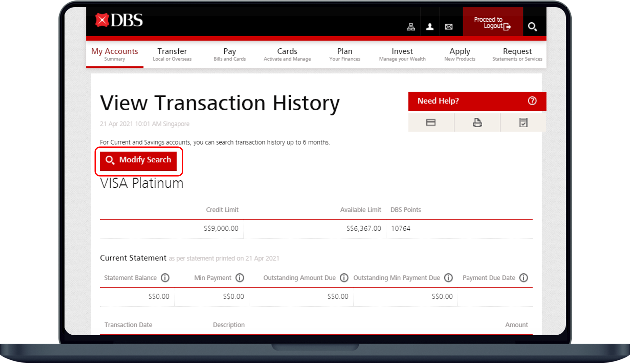Image resolution: width=630 pixels, height=363 pixels.
Task: Open the Transfer menu
Action: (172, 54)
